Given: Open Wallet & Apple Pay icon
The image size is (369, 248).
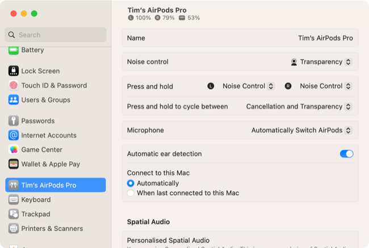Looking at the screenshot, I should 14,164.
